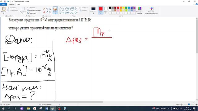Open the Fill (Заливка) dropdown
This screenshot has height=111, width=198.
point(84,10)
